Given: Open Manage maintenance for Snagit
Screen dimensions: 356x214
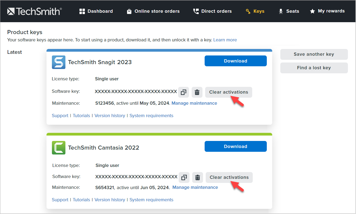Looking at the screenshot, I should (x=194, y=103).
